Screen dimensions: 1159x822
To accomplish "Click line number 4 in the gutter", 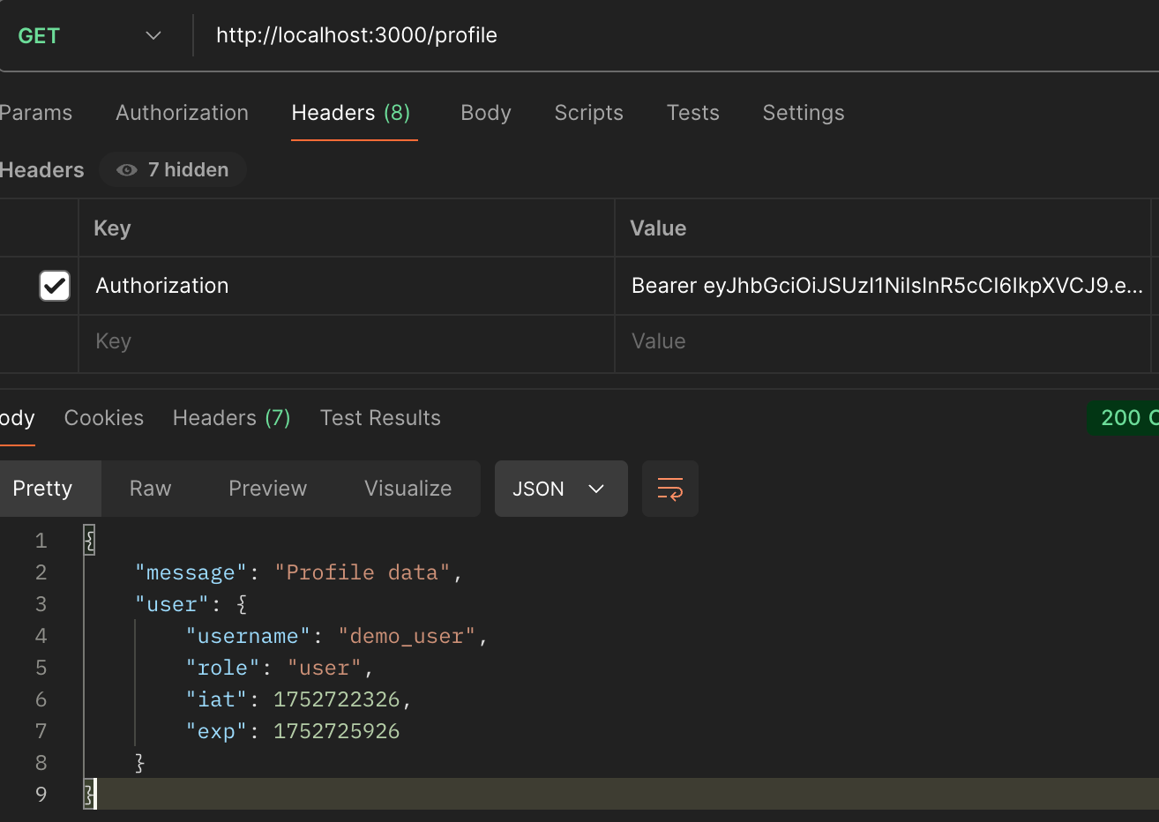I will pyautogui.click(x=41, y=636).
